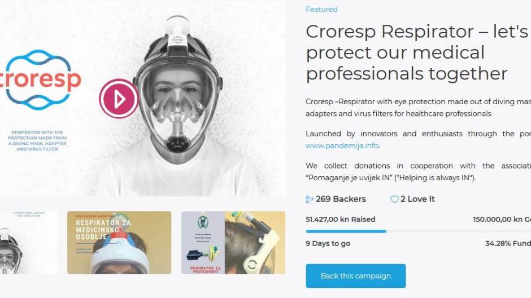
Task: Click the 9 Days to go text
Action: (328, 244)
